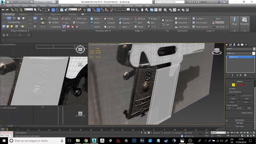This screenshot has width=256, height=144.
Task: Click the Spin edge tool
Action: click(x=151, y=22)
